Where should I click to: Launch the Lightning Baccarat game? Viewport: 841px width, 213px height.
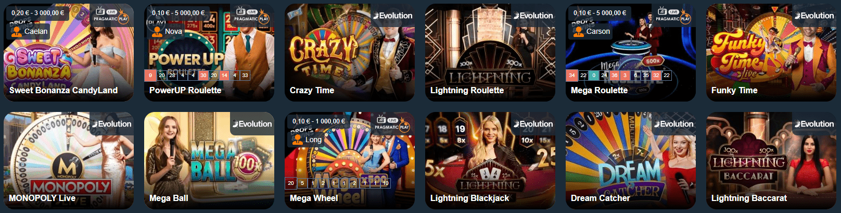771,160
